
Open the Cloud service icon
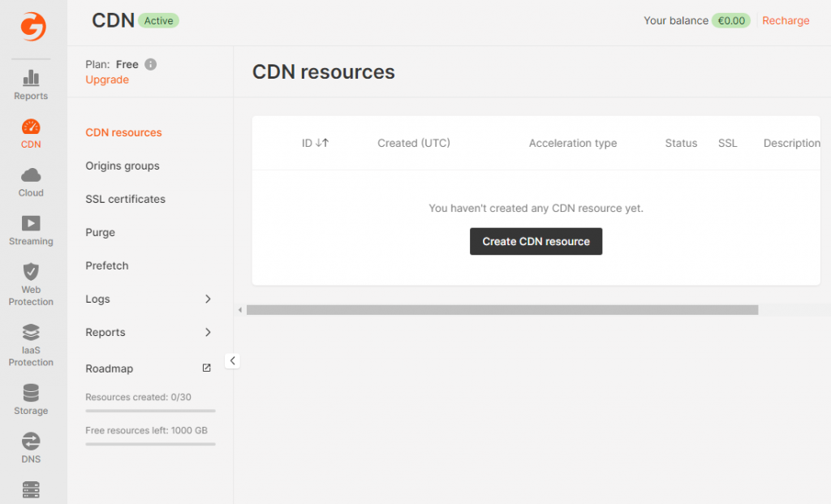31,175
